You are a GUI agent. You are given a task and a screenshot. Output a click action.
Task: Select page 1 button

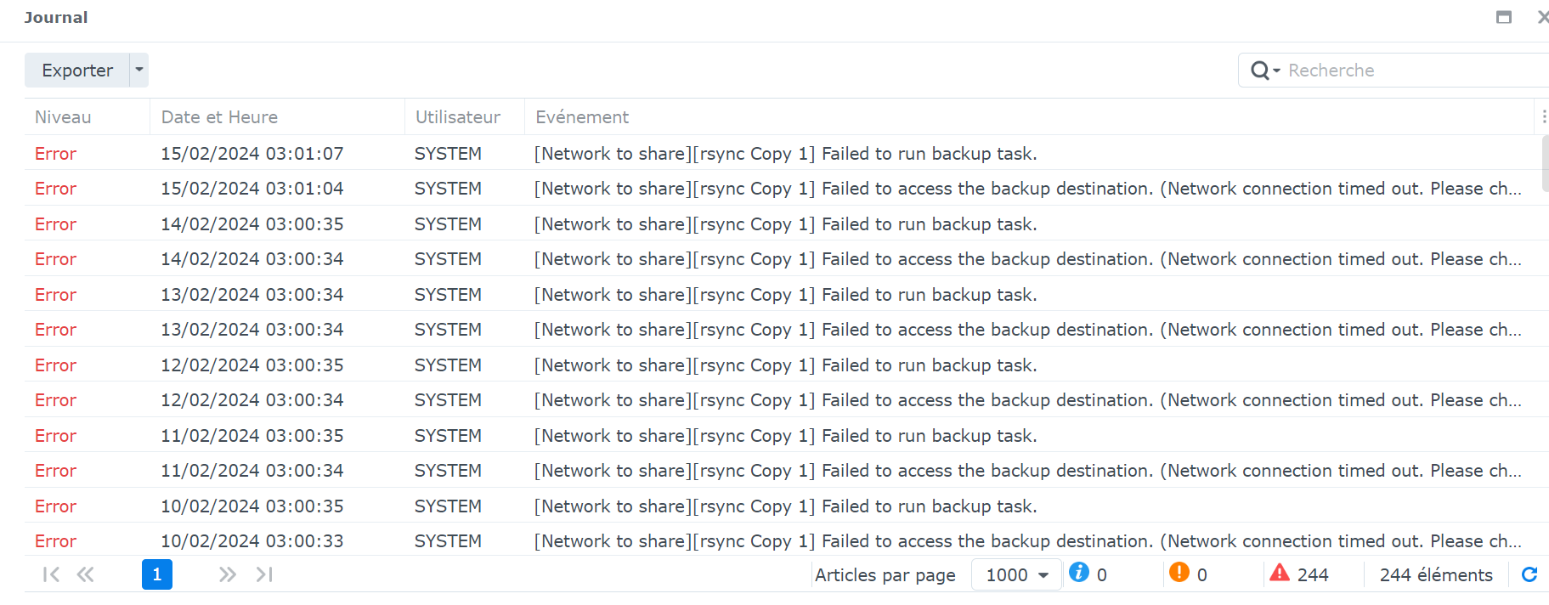pos(157,574)
